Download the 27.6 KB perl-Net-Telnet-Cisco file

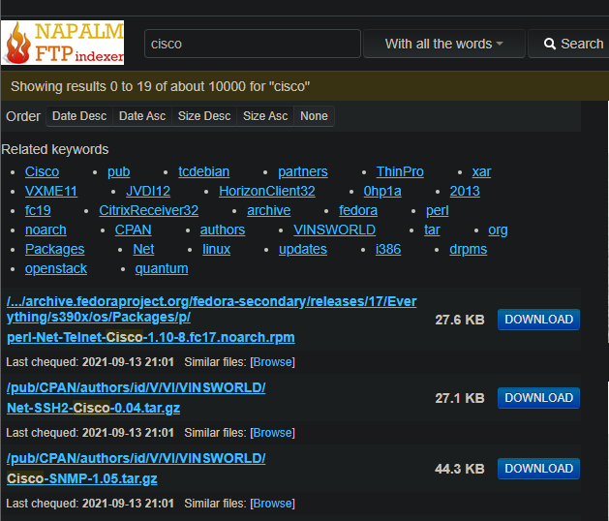[x=538, y=320]
